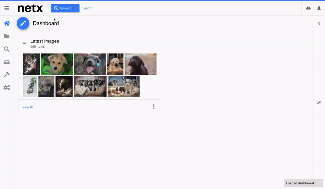The width and height of the screenshot is (325, 189).
Task: Open the black puppy looking up thumbnail
Action: [141, 64]
